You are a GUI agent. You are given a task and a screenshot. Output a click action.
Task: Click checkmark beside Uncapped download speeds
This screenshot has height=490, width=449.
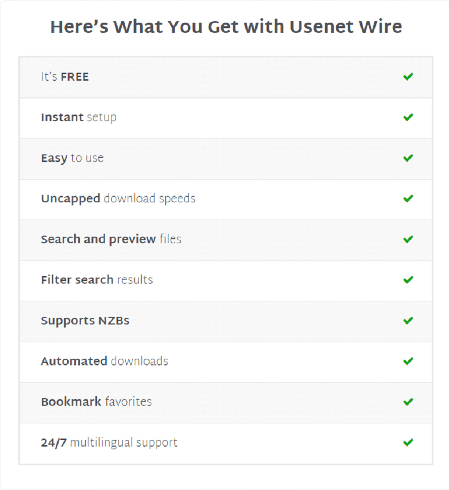408,198
